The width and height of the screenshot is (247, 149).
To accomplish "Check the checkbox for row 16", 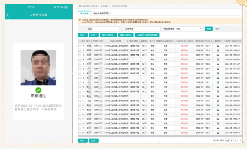I will [x=79, y=115].
